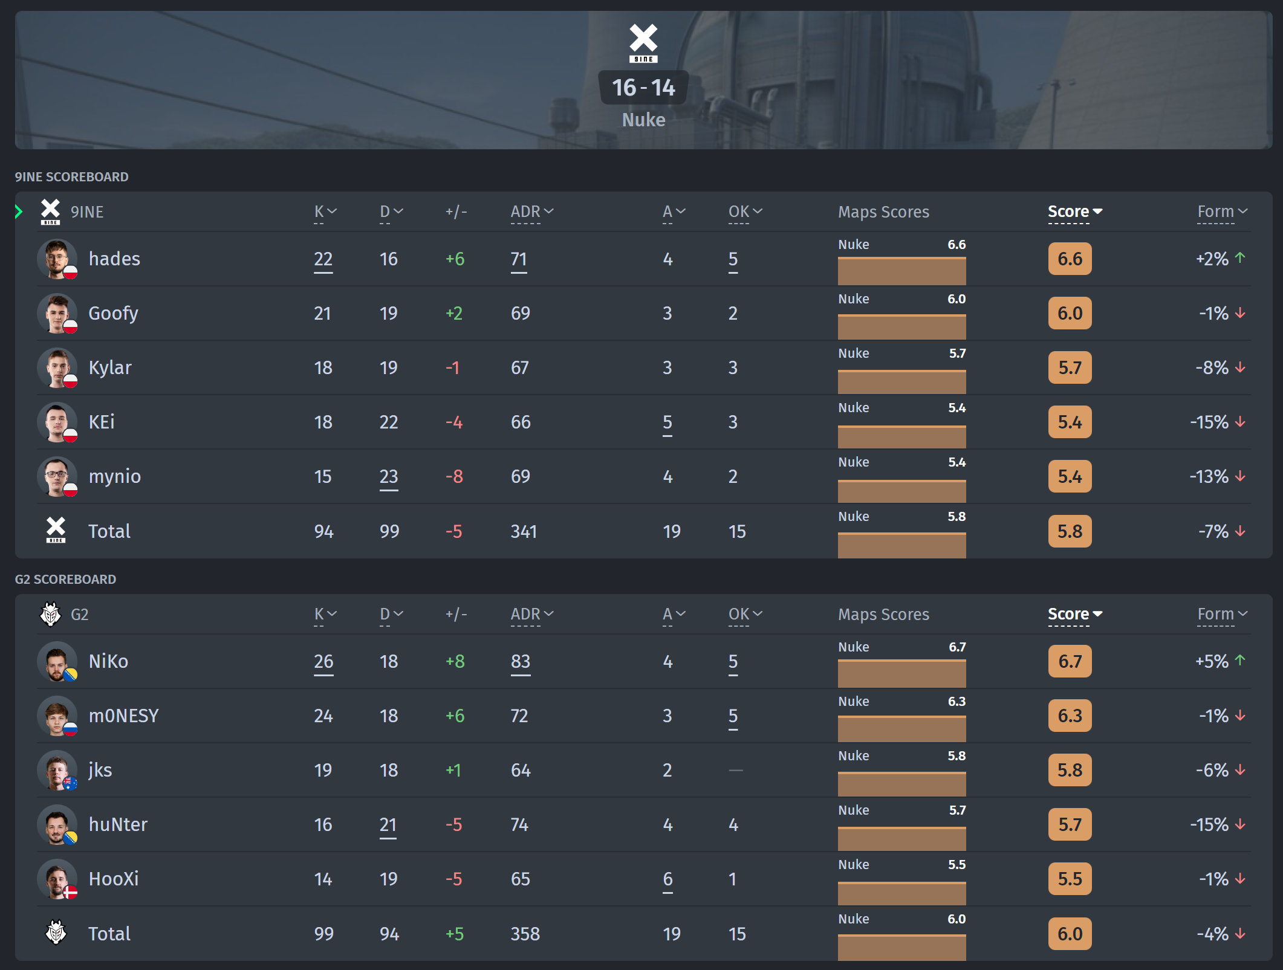The image size is (1283, 970).
Task: Sort 9INE scoreboard by OK column
Action: (x=745, y=212)
